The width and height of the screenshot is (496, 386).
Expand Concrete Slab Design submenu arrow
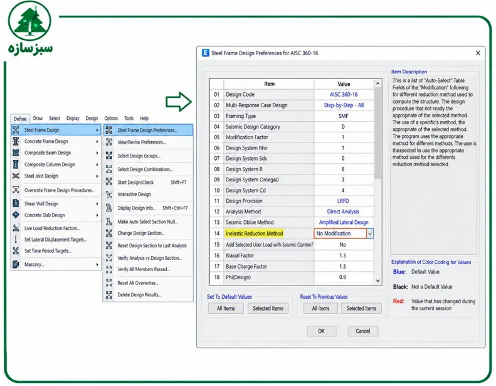click(97, 215)
